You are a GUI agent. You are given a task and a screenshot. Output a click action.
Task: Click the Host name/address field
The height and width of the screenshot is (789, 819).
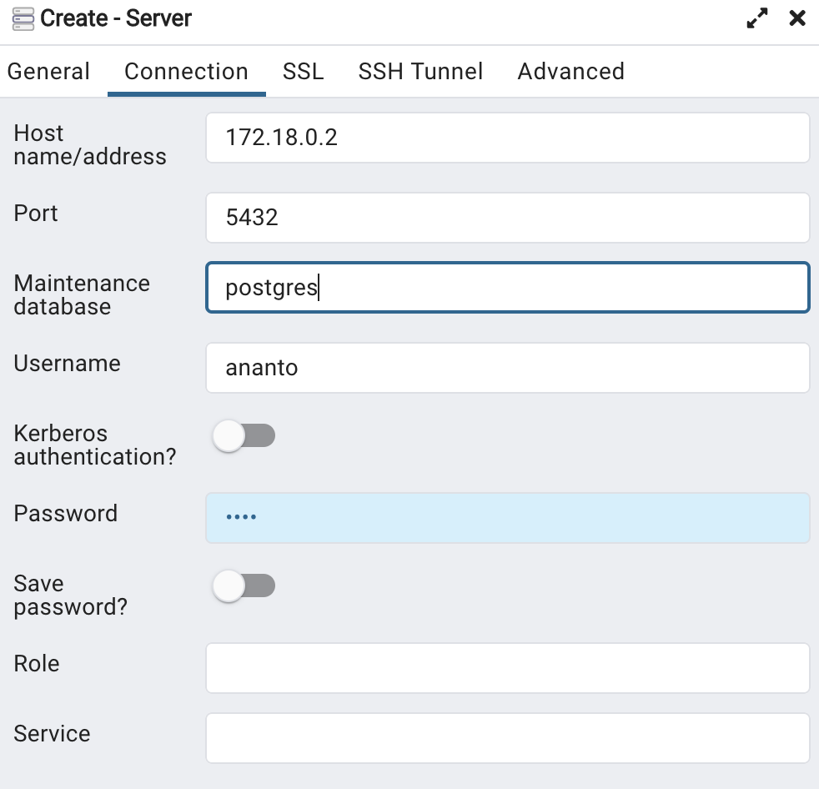[508, 138]
